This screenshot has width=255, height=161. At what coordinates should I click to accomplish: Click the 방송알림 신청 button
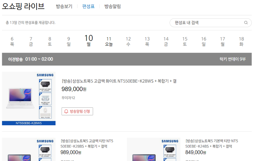(x=77, y=111)
